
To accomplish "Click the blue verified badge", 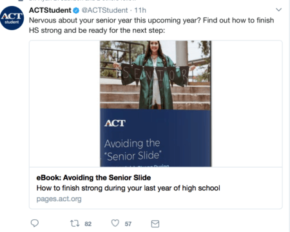I will 76,10.
